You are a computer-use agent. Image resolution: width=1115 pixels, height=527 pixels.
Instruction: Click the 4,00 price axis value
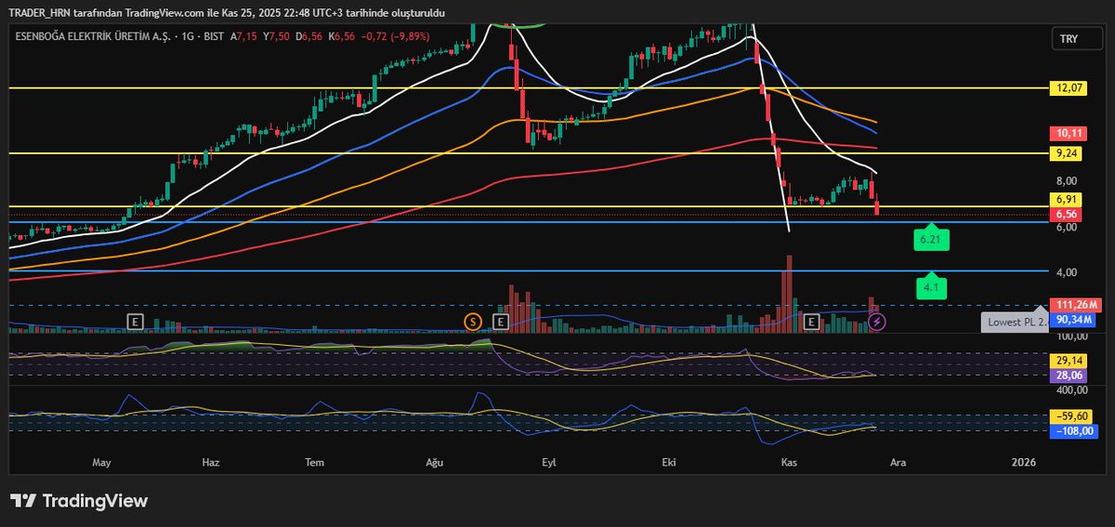(x=1065, y=272)
